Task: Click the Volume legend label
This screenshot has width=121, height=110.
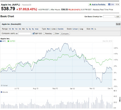Action: coord(5,92)
